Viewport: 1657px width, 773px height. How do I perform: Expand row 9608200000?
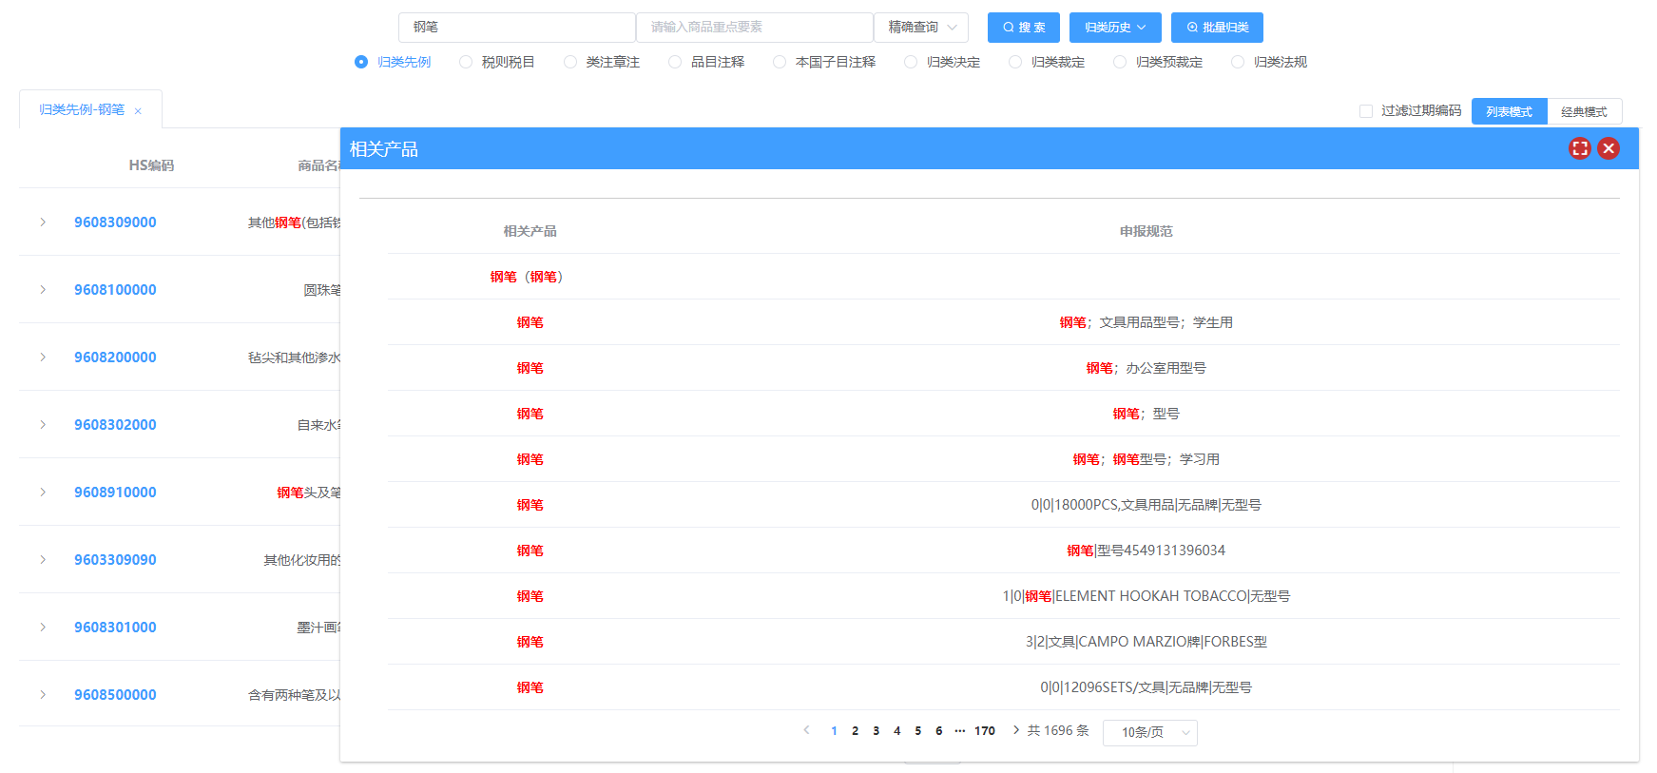tap(43, 357)
